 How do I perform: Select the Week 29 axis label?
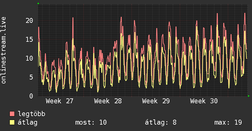[x=156, y=101]
